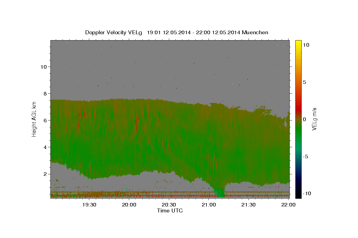The height and width of the screenshot is (238, 358).
Task: Click the 21:30 time tick label
Action: click(x=249, y=205)
